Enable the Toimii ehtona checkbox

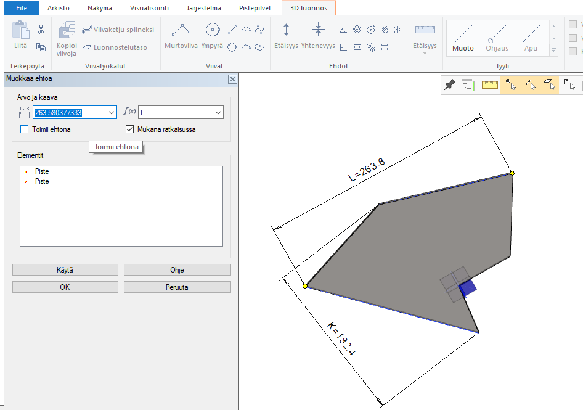coord(25,129)
